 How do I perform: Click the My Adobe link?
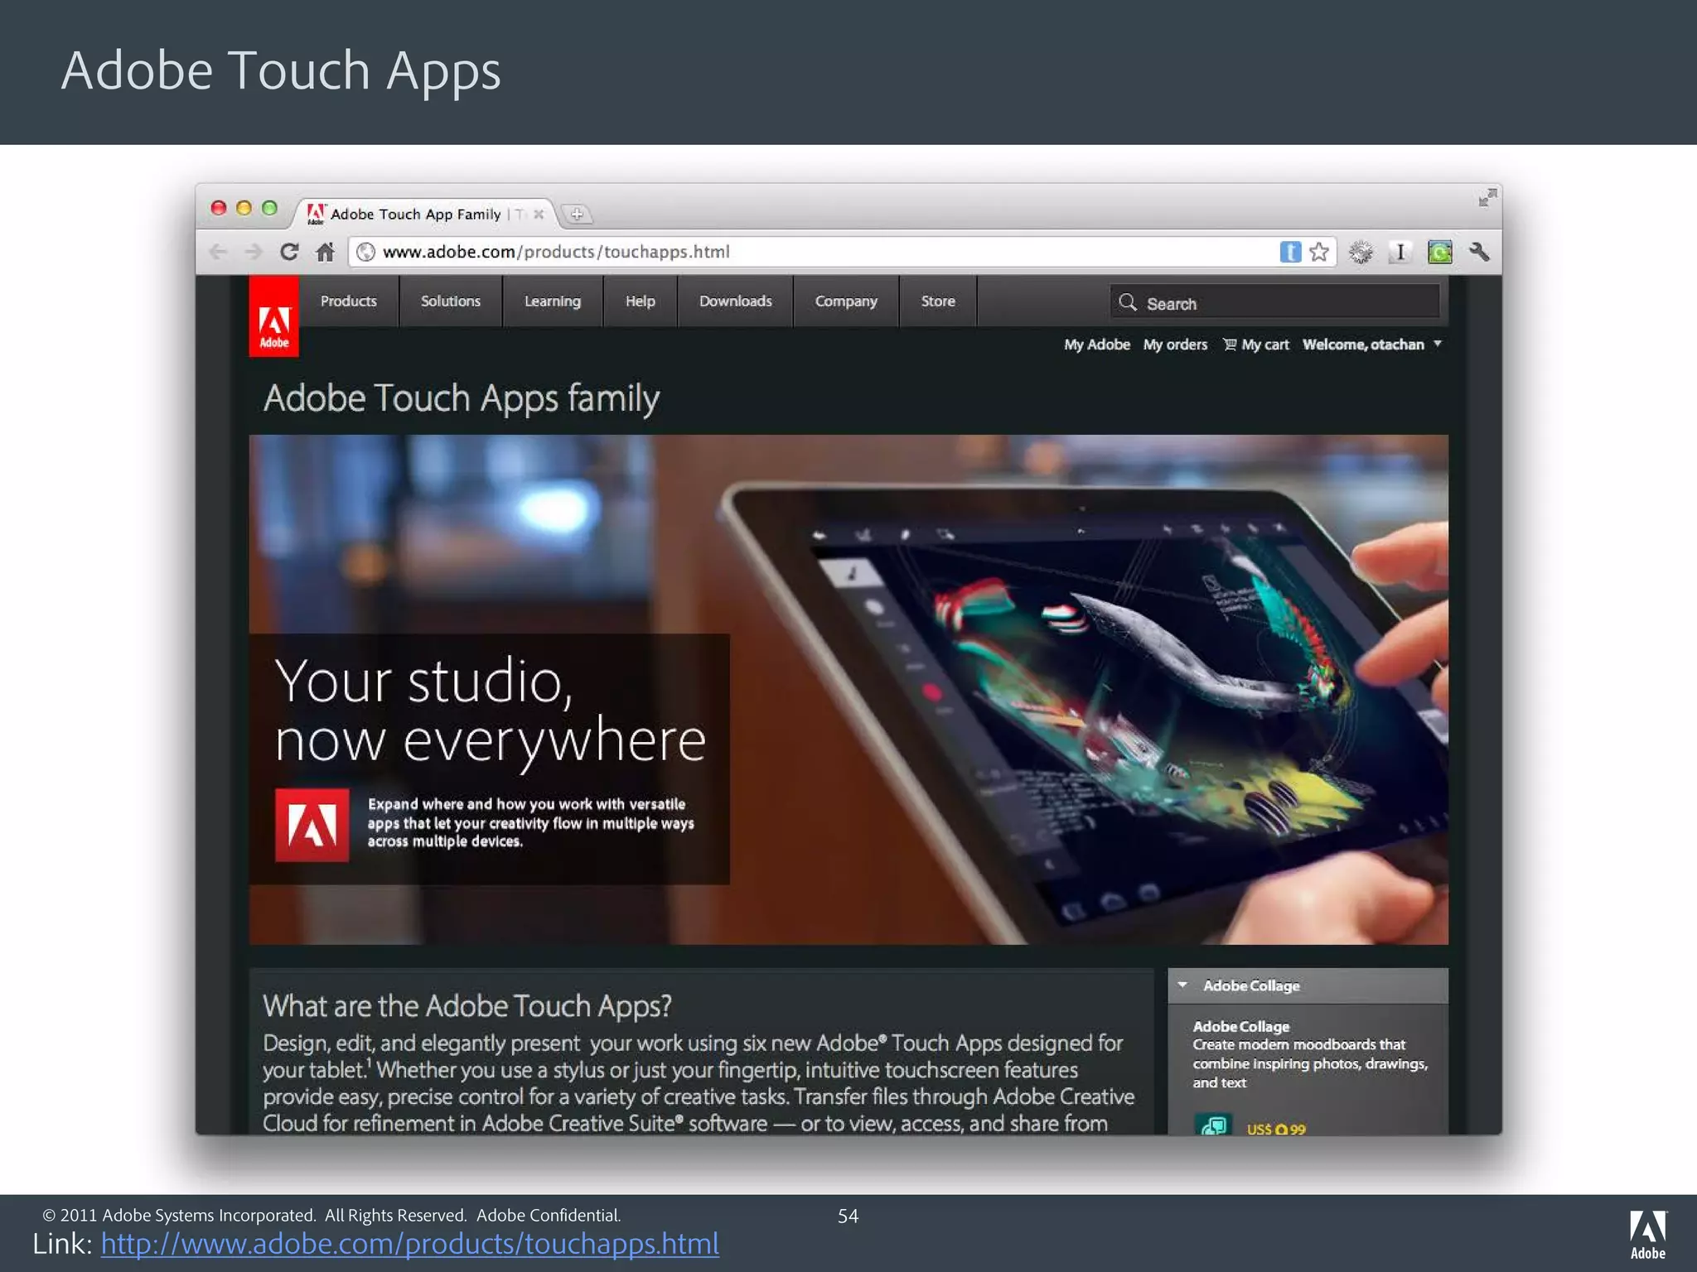click(x=1097, y=344)
